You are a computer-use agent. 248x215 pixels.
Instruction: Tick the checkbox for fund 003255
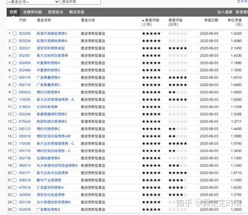pos(14,33)
